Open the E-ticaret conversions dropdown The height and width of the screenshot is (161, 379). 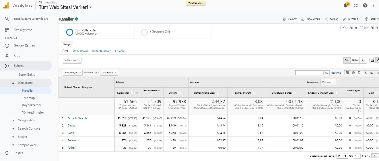coord(328,82)
